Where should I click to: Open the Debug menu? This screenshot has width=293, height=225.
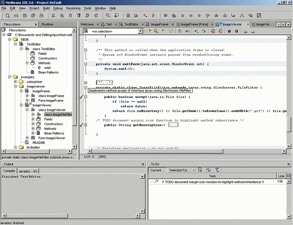58,8
